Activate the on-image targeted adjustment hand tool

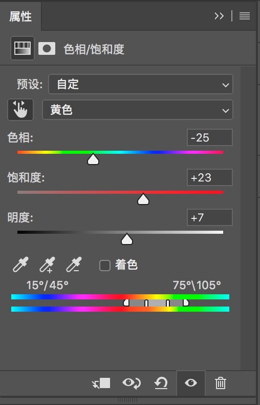pos(20,110)
